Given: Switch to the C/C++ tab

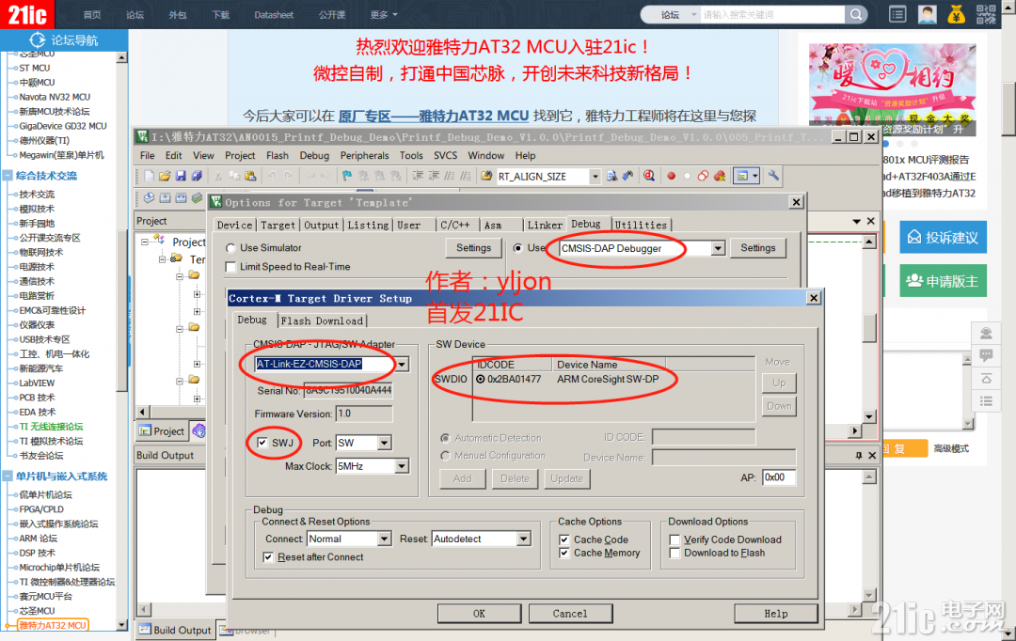Looking at the screenshot, I should pyautogui.click(x=455, y=225).
